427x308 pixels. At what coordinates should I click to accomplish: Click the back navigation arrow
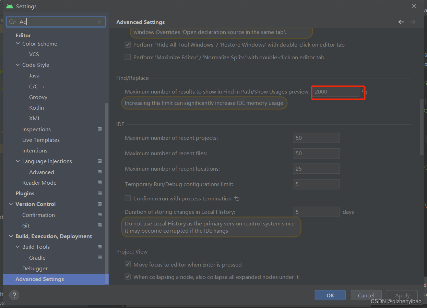401,22
